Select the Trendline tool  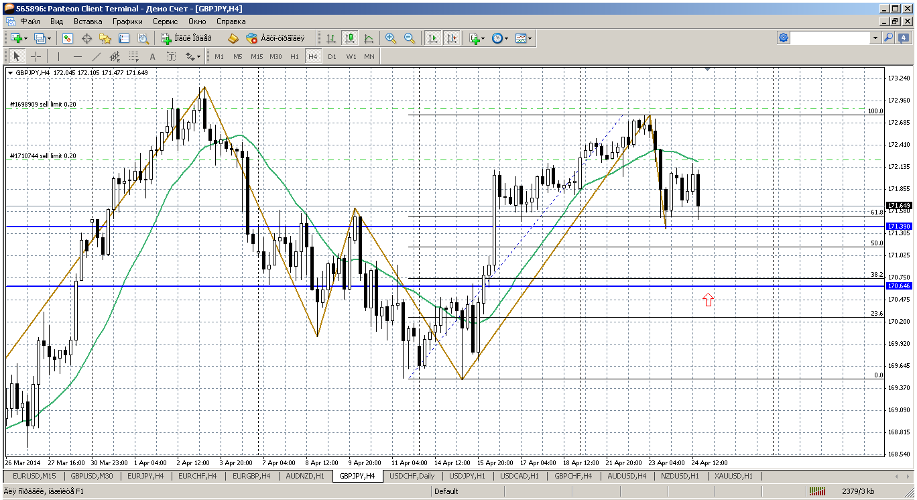pos(96,56)
